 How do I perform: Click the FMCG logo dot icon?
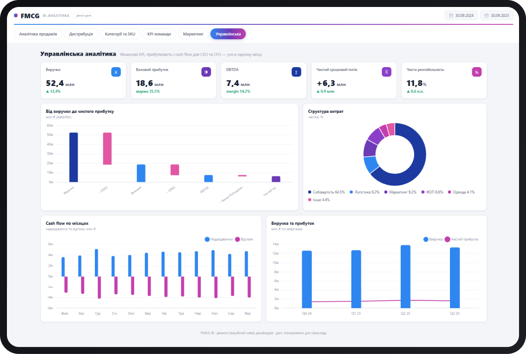[16, 15]
